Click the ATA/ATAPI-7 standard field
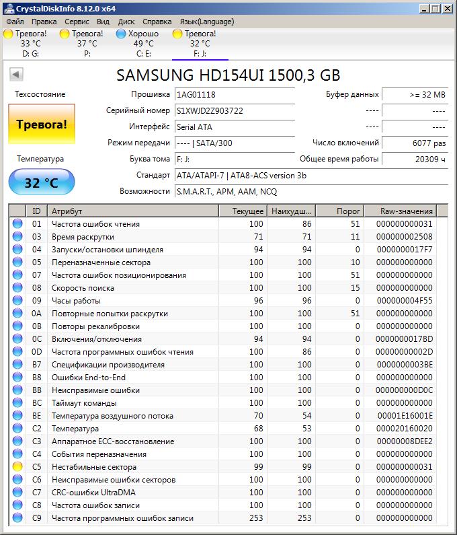The width and height of the screenshot is (457, 535). [x=311, y=176]
